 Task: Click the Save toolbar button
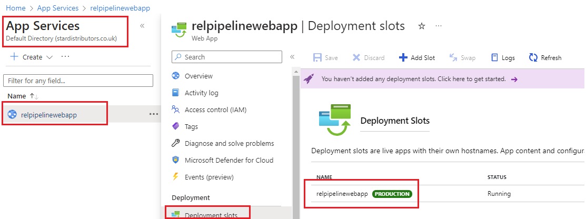pos(325,57)
